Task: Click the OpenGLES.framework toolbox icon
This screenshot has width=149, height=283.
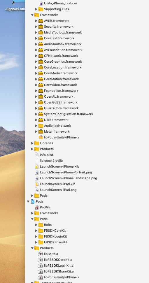Action: (41, 102)
